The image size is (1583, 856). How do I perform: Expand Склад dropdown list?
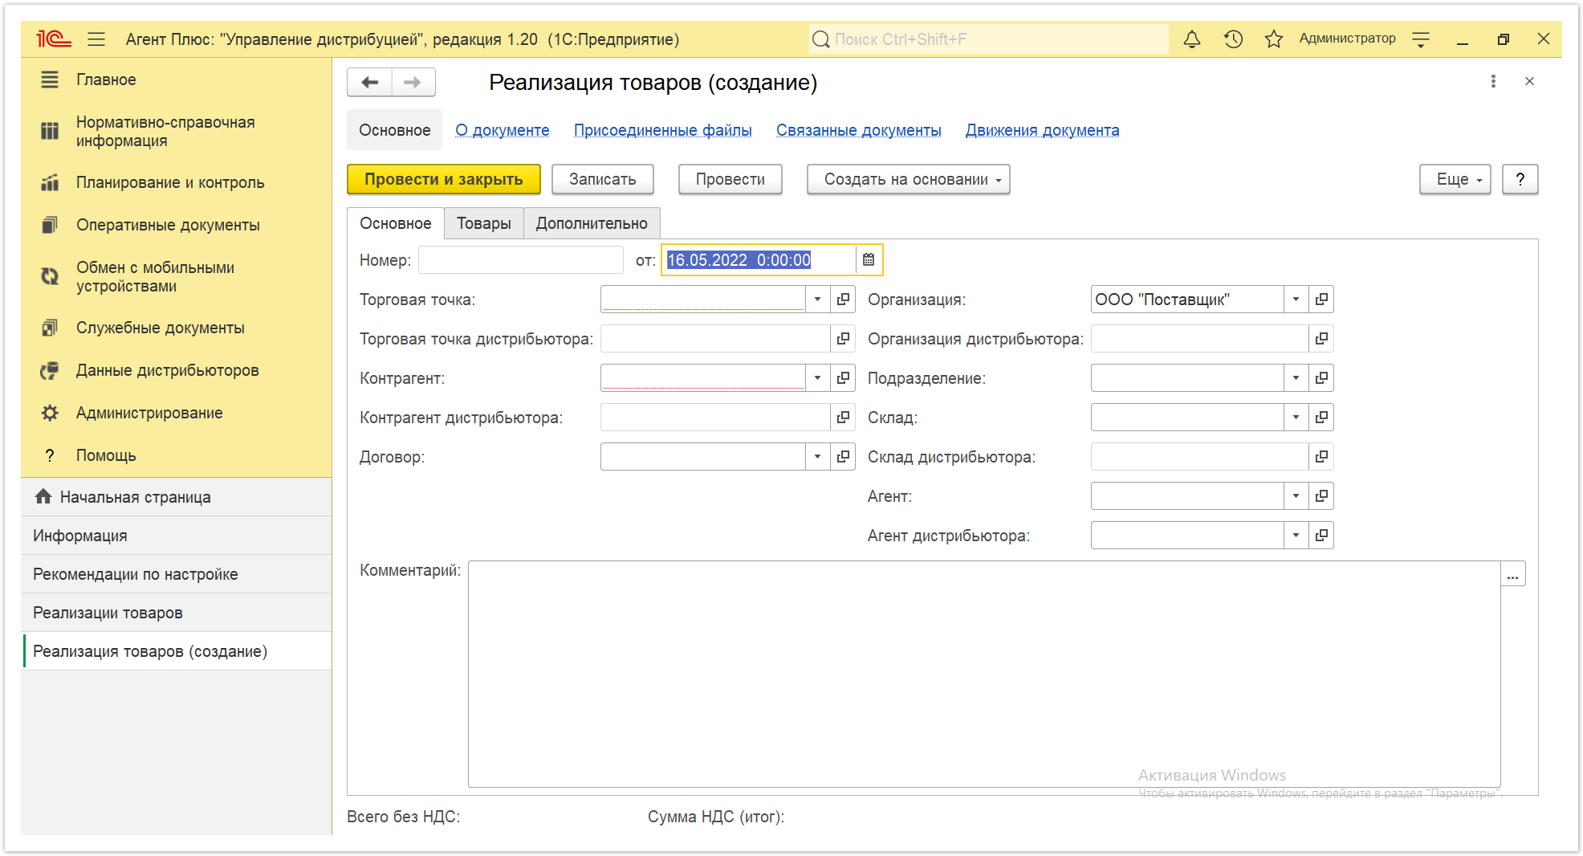coord(1296,418)
